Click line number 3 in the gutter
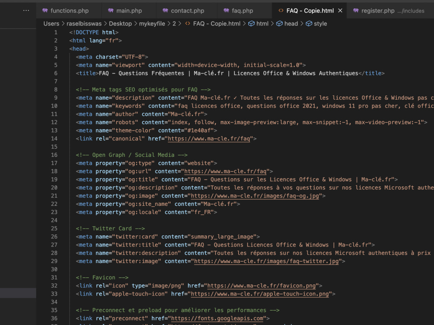Viewport: 434px width, 325px height. [56, 49]
